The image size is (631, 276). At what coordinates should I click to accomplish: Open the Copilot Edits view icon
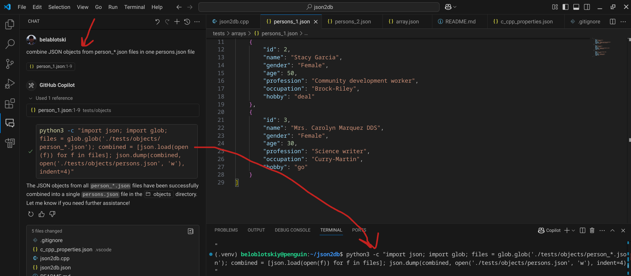tap(10, 143)
